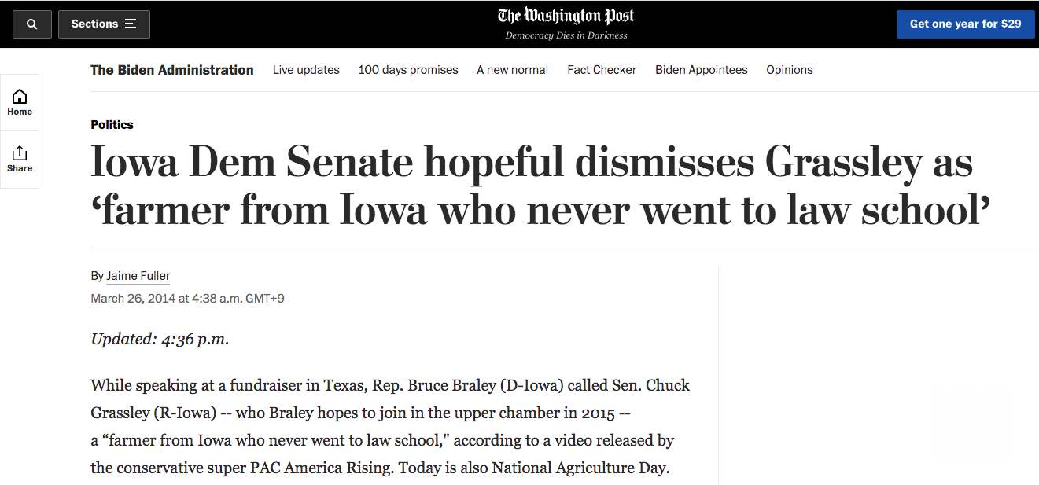View Biden Appointees

701,70
